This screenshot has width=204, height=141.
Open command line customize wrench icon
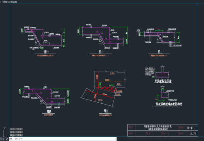(x=7, y=139)
